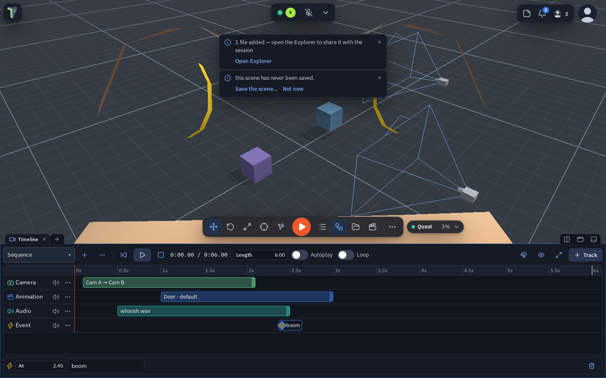Viewport: 606px width, 378px height.
Task: Expand timeline to fullscreen
Action: [x=559, y=255]
